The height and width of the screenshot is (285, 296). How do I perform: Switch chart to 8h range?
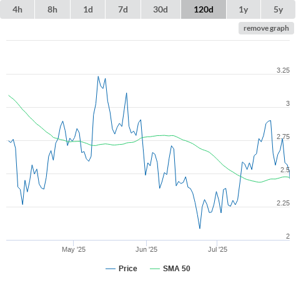[x=52, y=9]
